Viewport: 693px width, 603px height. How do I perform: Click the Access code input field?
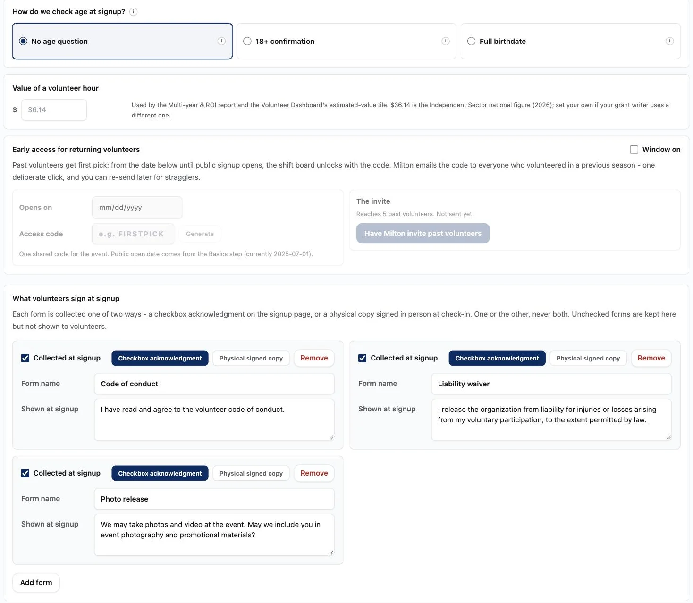(133, 234)
